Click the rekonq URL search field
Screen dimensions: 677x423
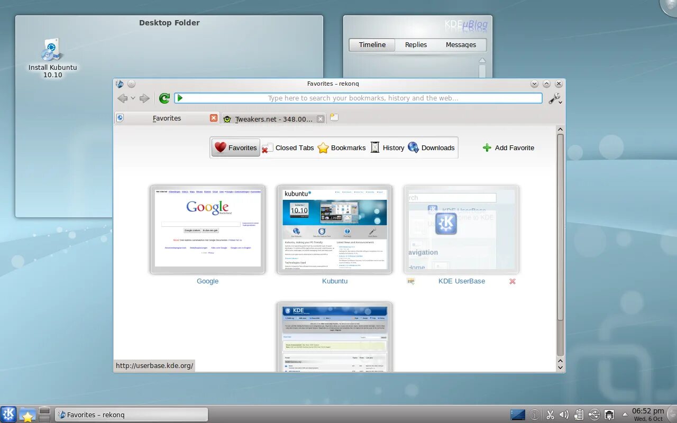(358, 98)
